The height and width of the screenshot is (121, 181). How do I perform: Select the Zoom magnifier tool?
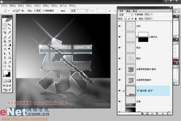point(9,66)
